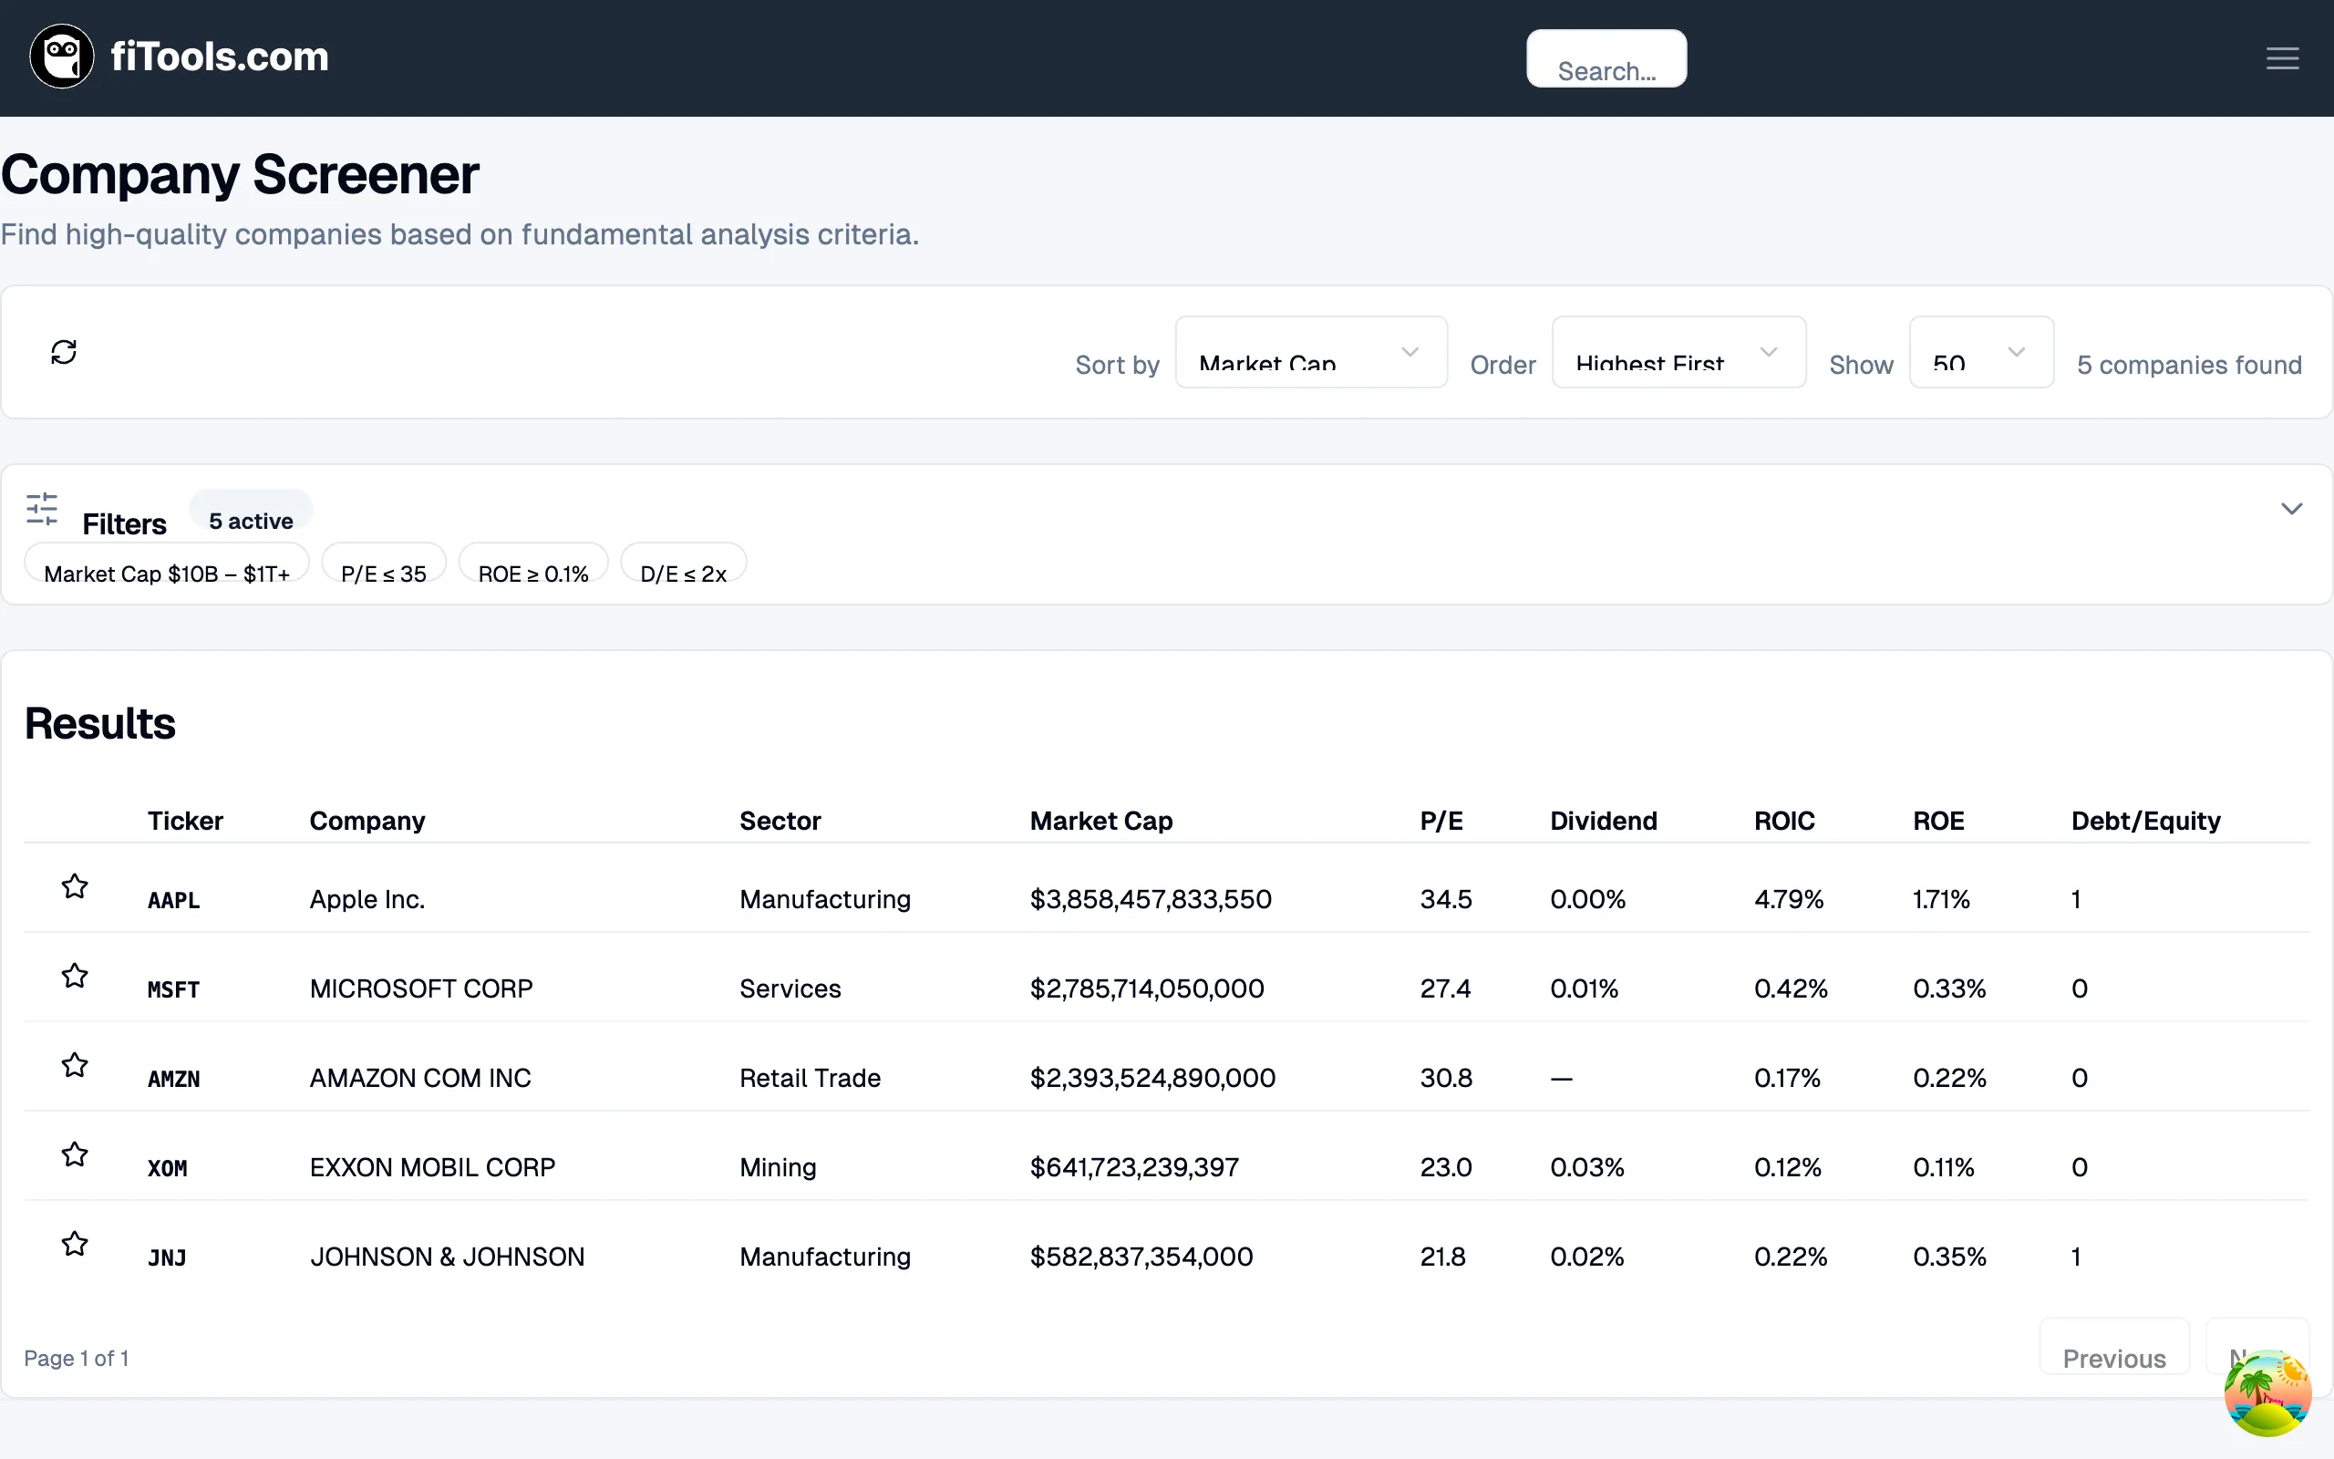Viewport: 2334px width, 1459px height.
Task: Click the 4.79% ROIC value
Action: coord(1789,899)
